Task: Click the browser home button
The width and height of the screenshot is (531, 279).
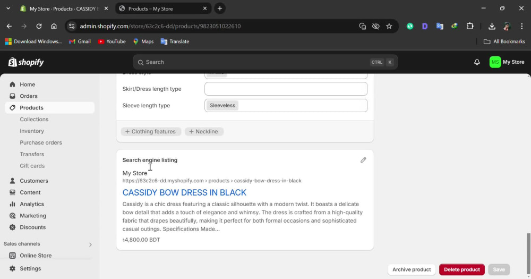Action: (x=54, y=26)
